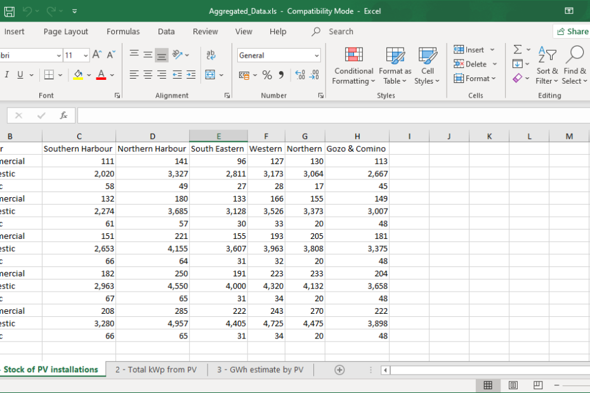Open the Formulas ribbon tab
590x393 pixels.
pyautogui.click(x=123, y=32)
